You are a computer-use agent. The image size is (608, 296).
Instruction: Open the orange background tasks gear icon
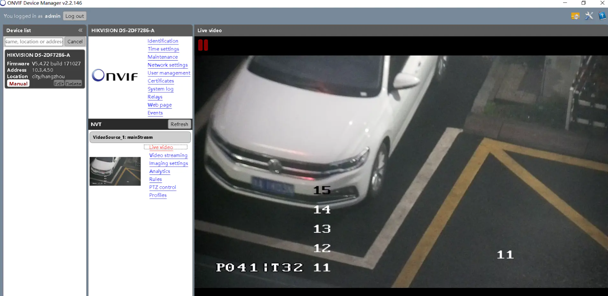(x=575, y=16)
